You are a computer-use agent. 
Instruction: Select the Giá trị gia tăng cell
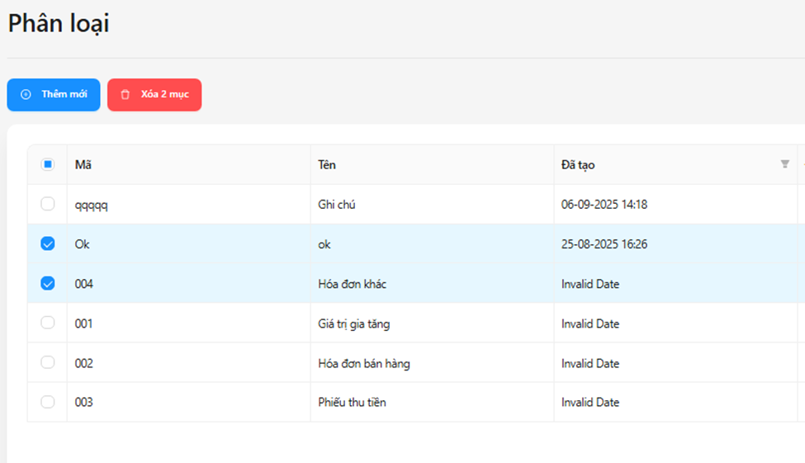pyautogui.click(x=353, y=324)
